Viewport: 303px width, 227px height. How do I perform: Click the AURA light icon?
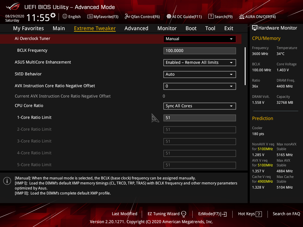point(241,17)
